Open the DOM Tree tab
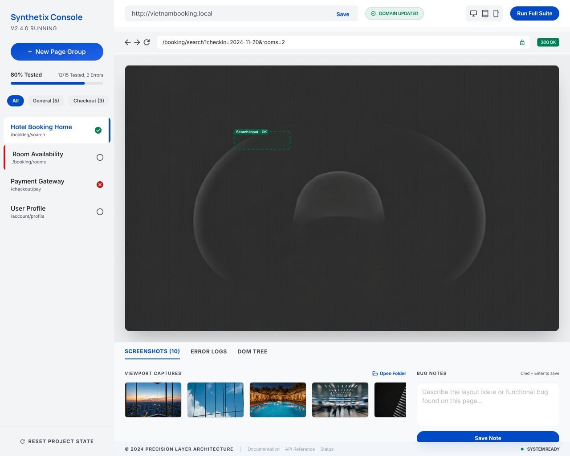 click(x=252, y=351)
